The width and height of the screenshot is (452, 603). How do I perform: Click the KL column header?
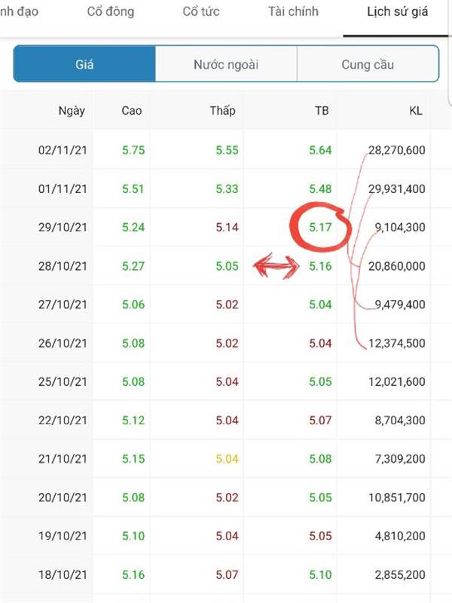click(x=416, y=111)
